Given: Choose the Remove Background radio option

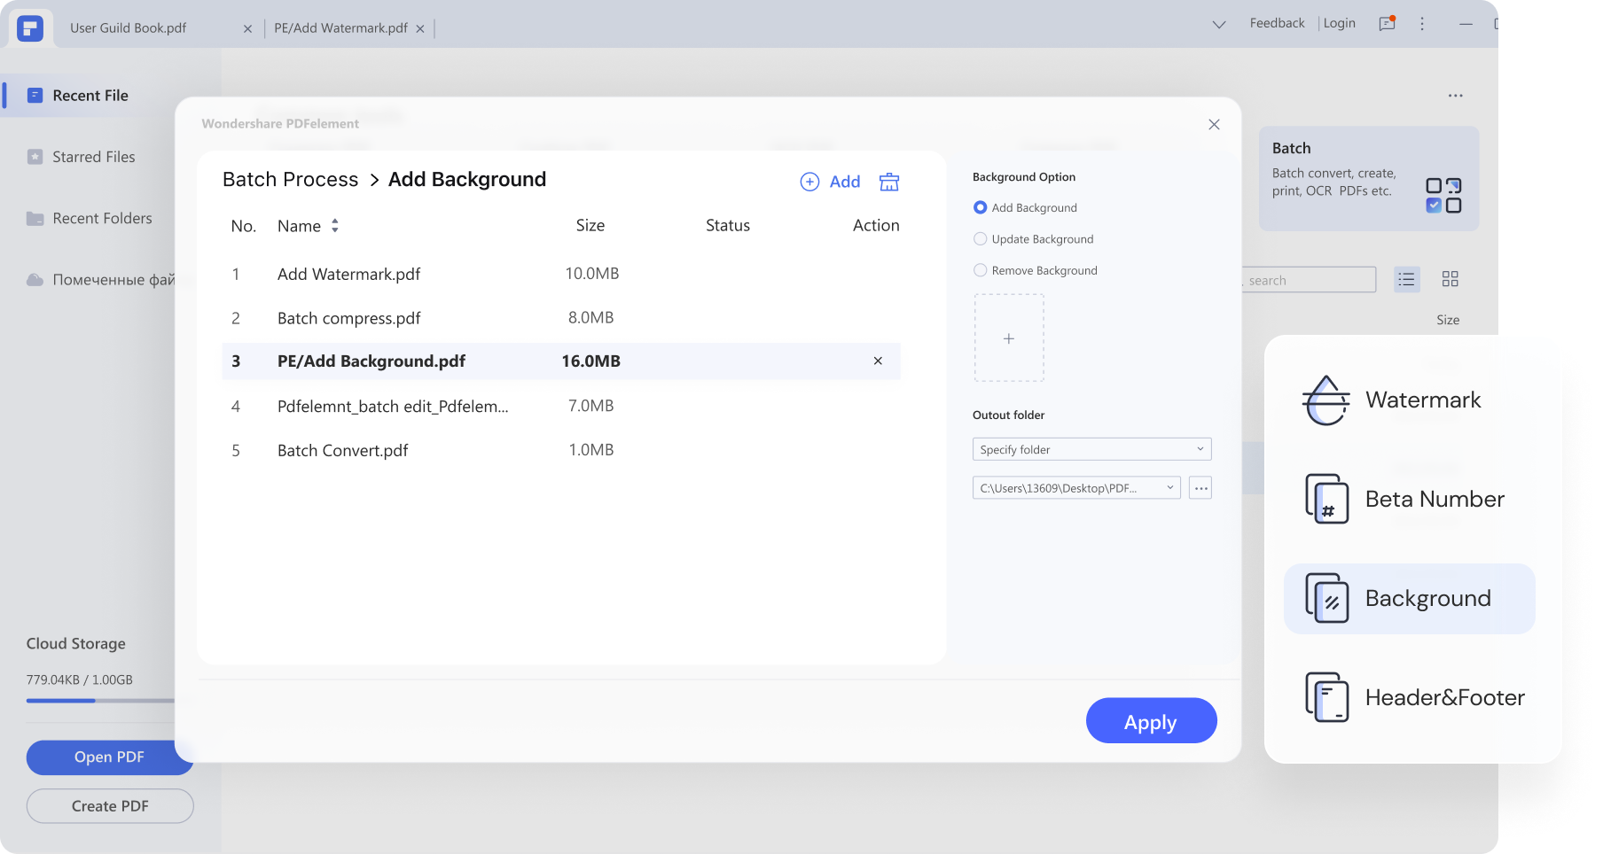Looking at the screenshot, I should pyautogui.click(x=980, y=270).
